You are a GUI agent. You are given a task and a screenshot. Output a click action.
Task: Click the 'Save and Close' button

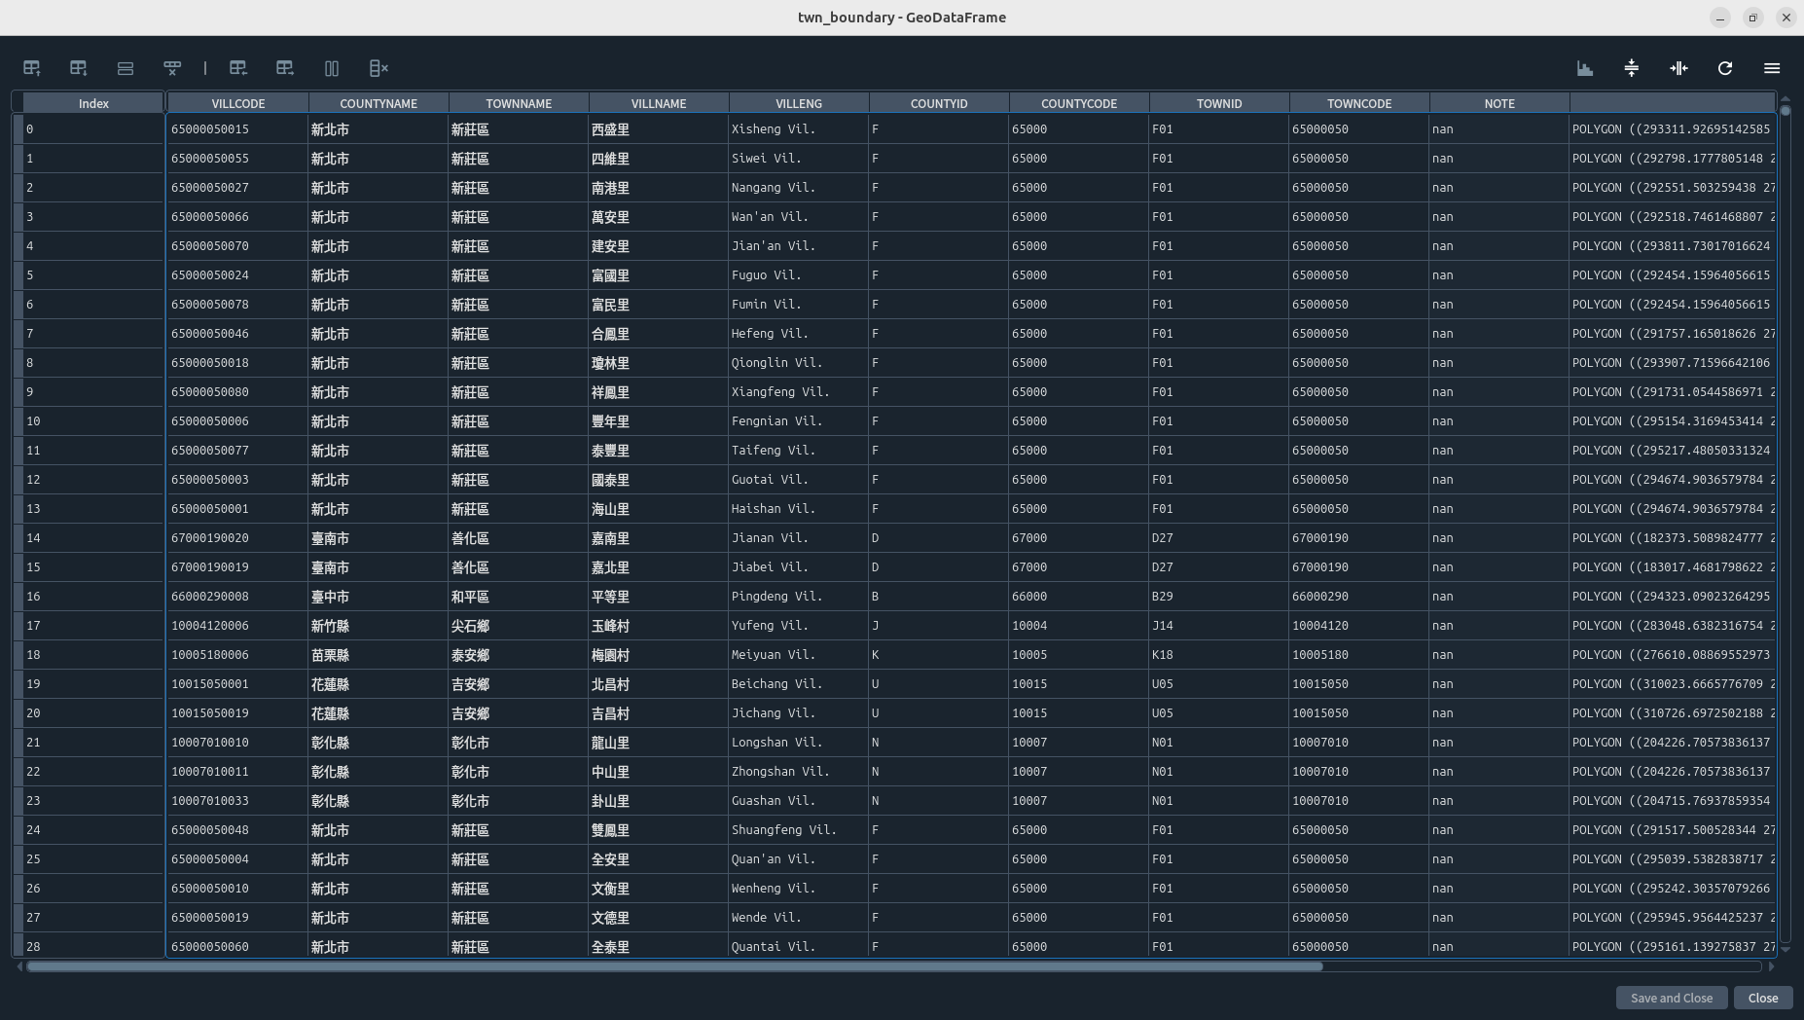[x=1671, y=998]
